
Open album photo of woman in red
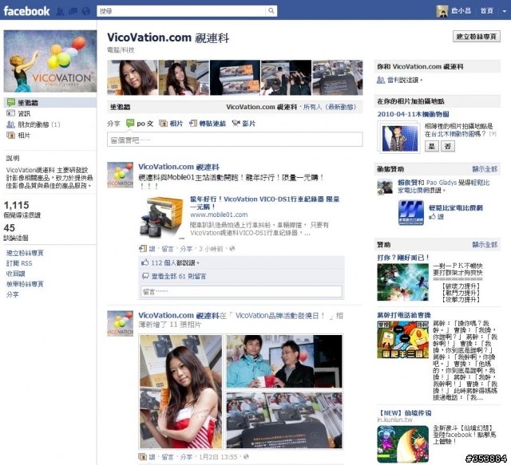(181, 392)
